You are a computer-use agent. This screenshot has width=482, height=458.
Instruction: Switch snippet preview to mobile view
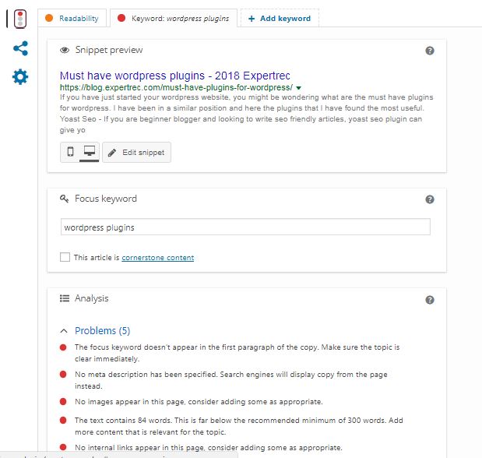click(70, 152)
